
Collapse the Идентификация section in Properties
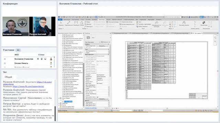pos(109,54)
